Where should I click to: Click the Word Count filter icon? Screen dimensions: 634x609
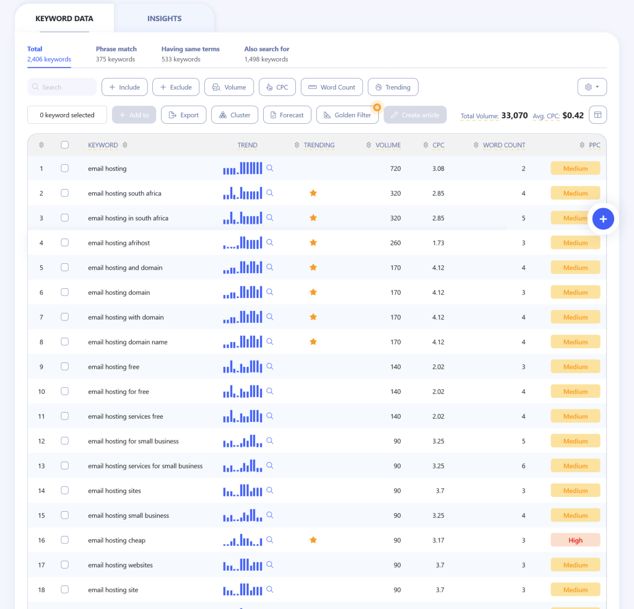(311, 87)
